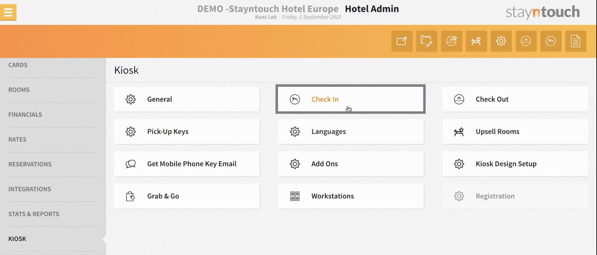597x255 pixels.
Task: Click the mobile key email chat icon
Action: click(x=131, y=164)
